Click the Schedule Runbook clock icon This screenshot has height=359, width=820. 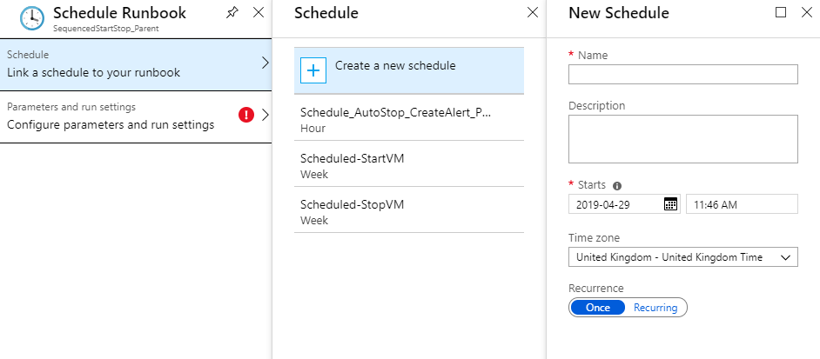pyautogui.click(x=32, y=19)
